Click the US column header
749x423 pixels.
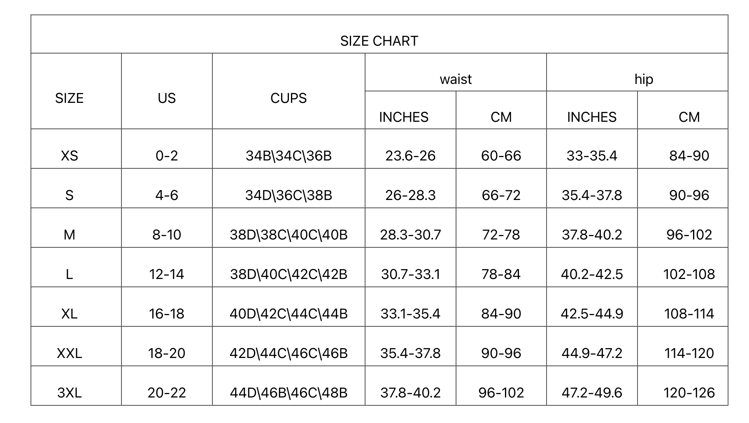point(167,98)
